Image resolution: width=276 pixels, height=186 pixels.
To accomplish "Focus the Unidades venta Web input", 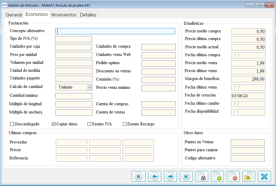I will tap(159, 55).
